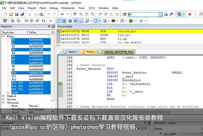Viewport: 203px width, 136px height.
Task: Open the Serial Windows dropdown arrow
Action: click(108, 21)
